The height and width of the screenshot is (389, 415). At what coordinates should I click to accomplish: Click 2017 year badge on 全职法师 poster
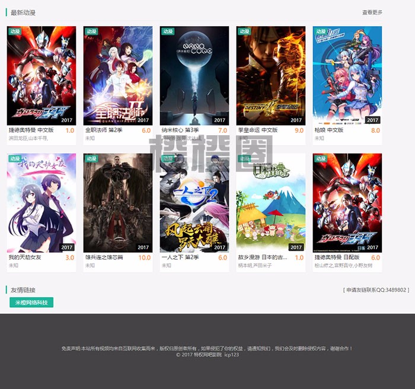pyautogui.click(x=143, y=120)
